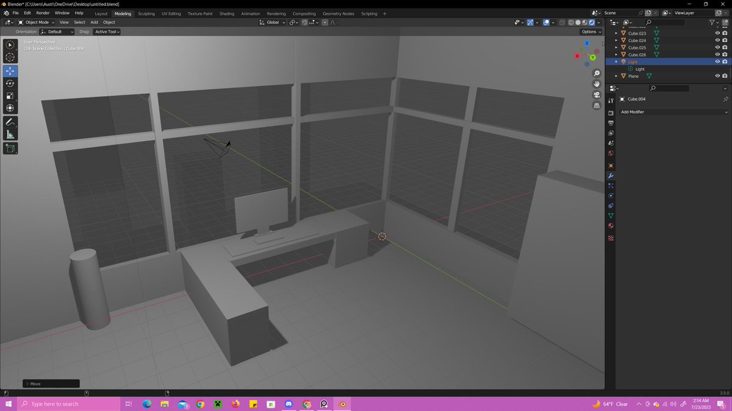Viewport: 732px width, 411px height.
Task: Switch to rendered viewport shading
Action: [592, 23]
